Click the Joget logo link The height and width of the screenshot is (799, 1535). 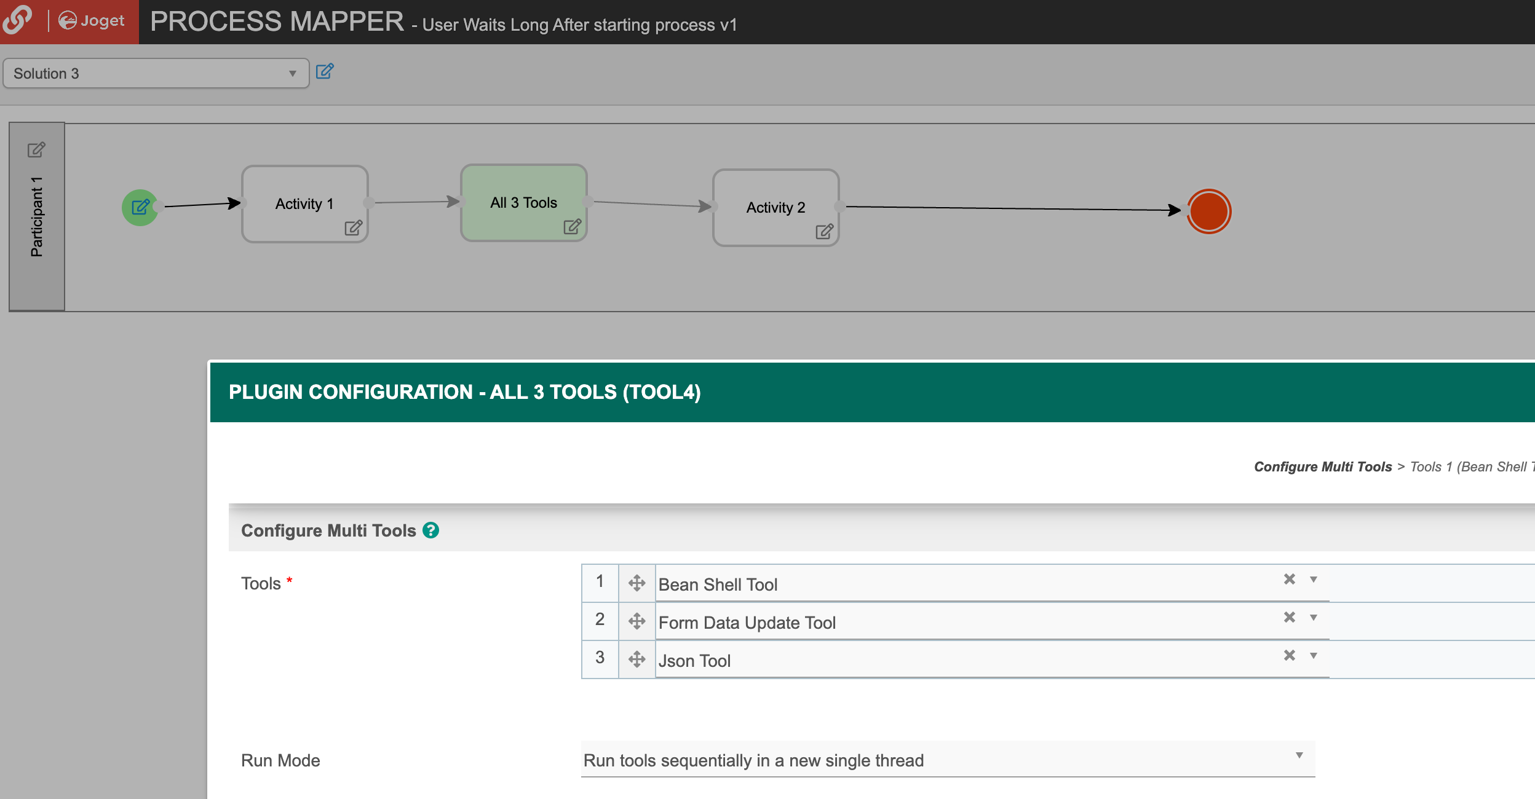92,21
